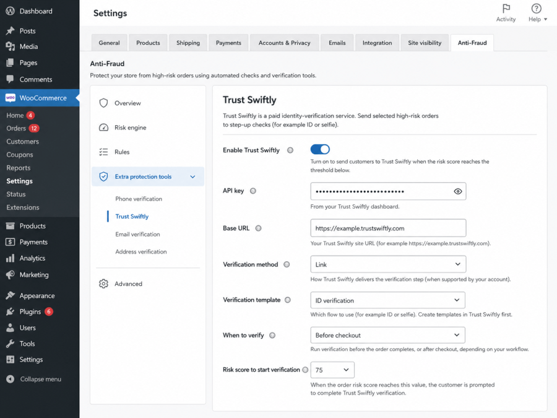Open the Integration tab

(x=378, y=43)
